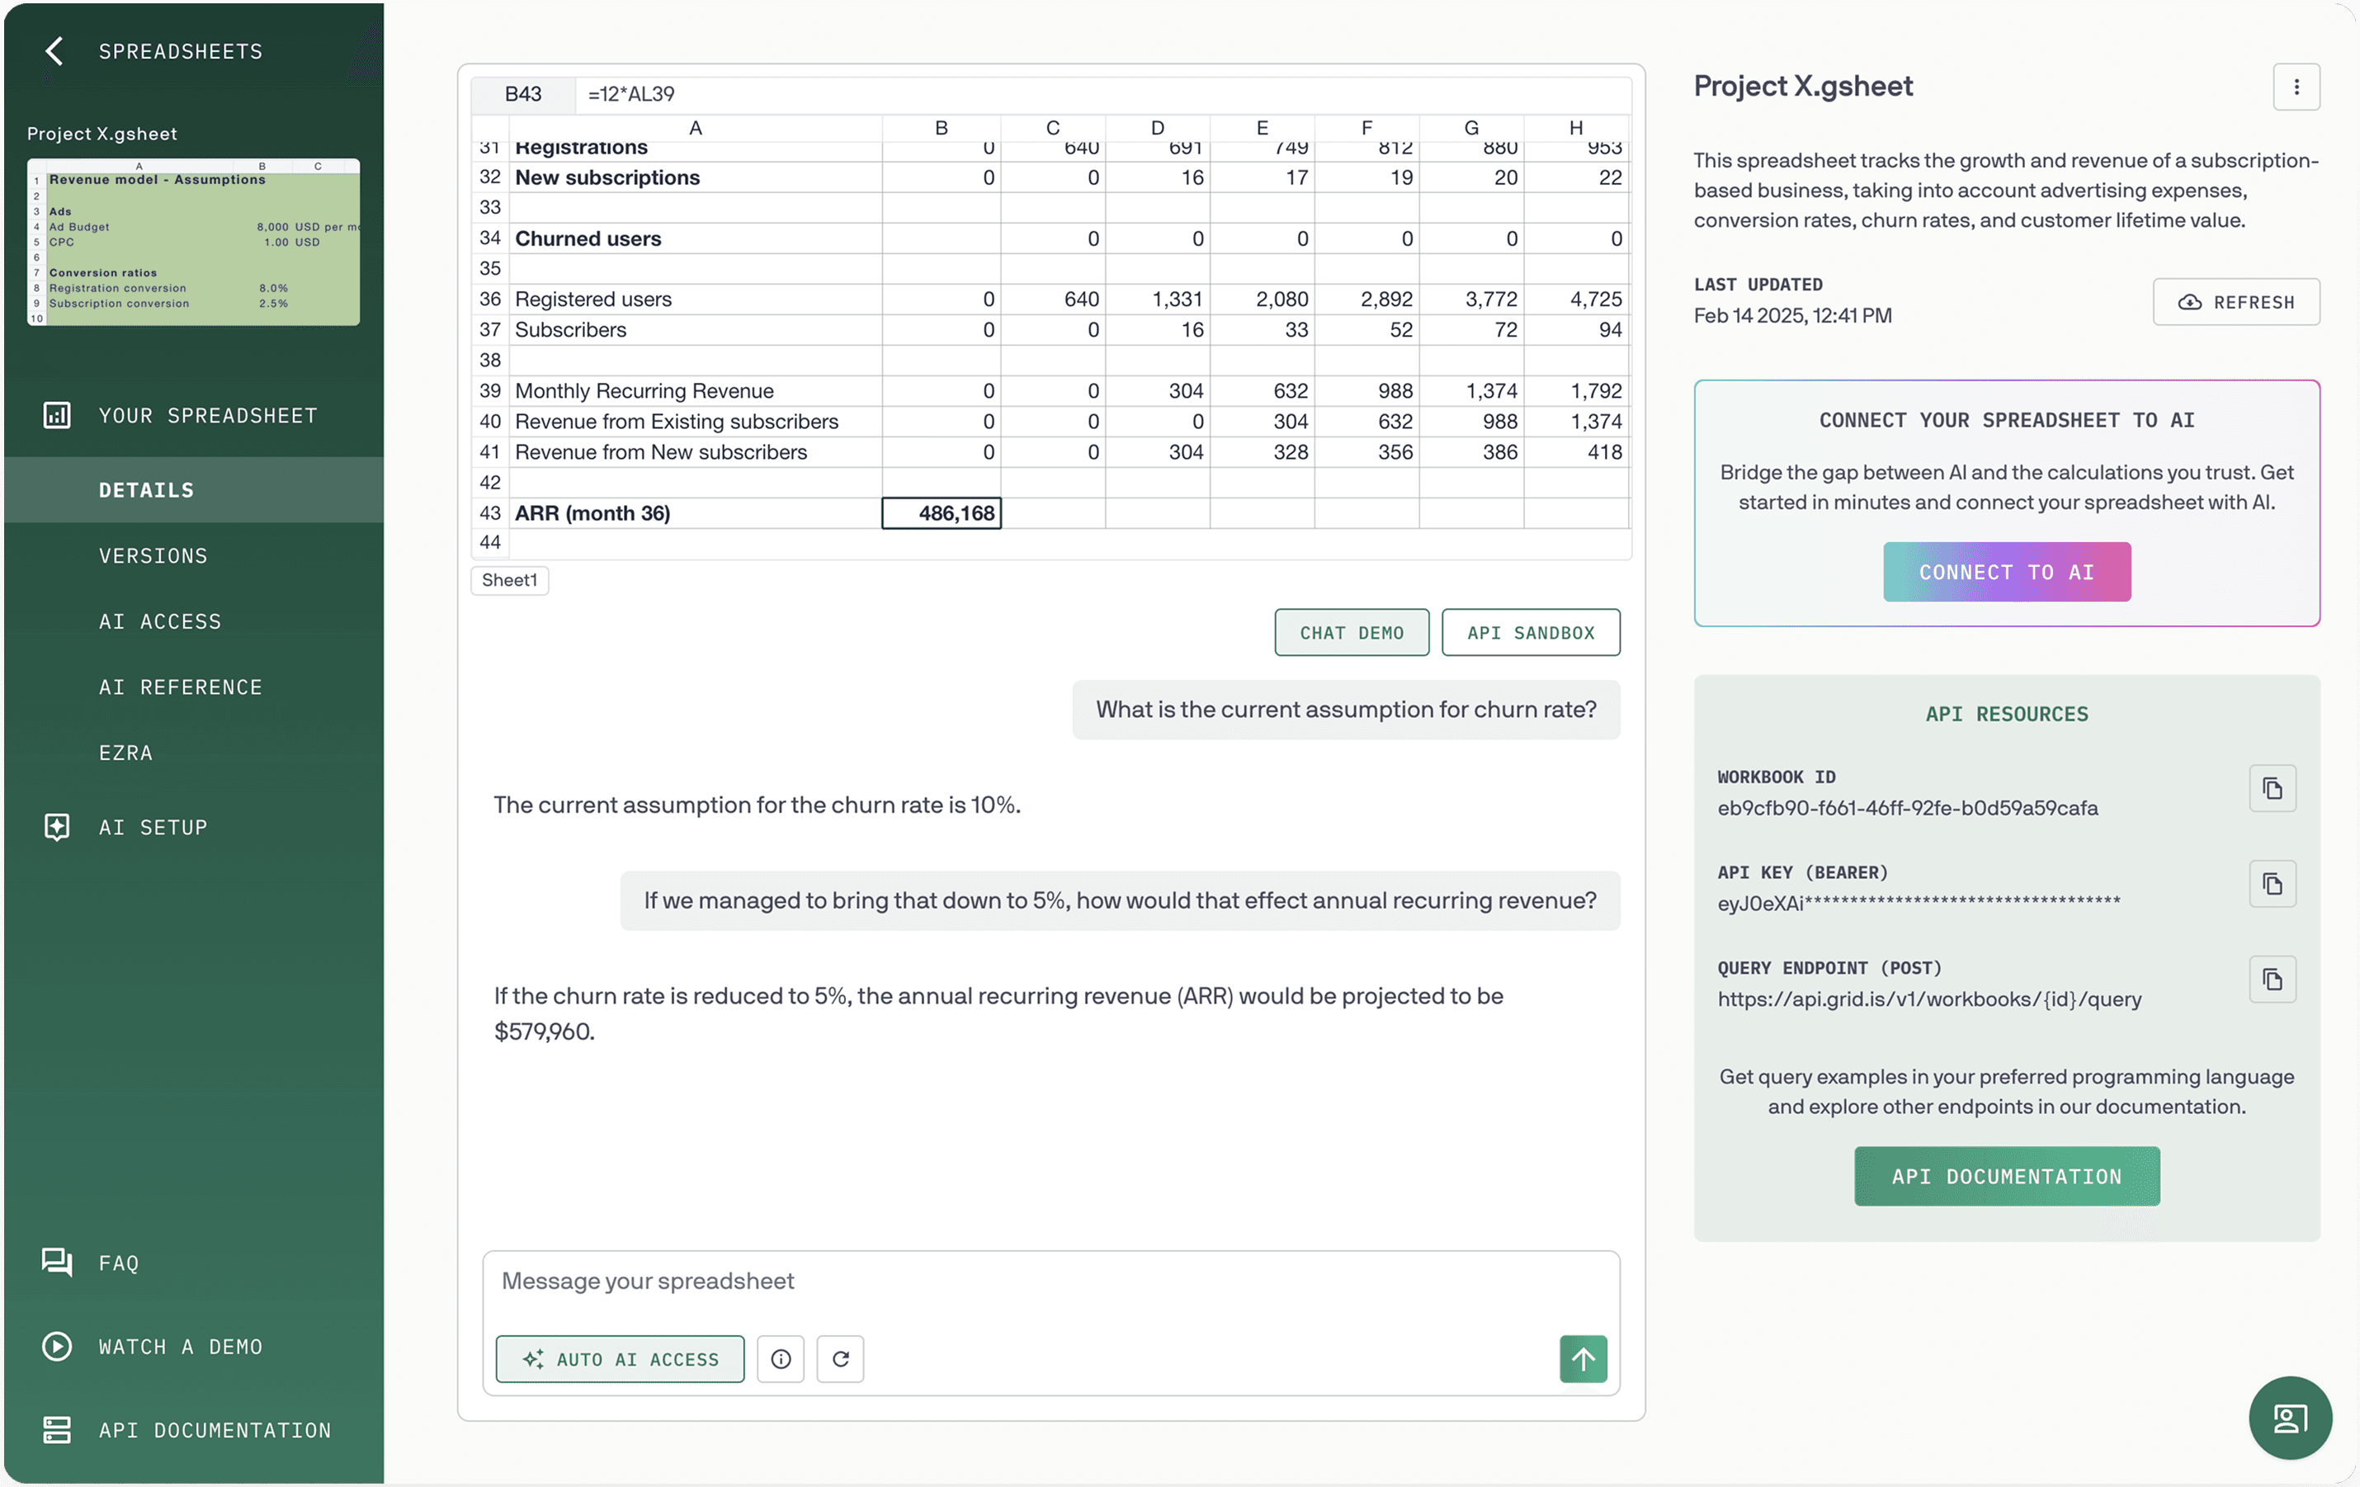Select Ezra in the sidebar
2360x1487 pixels.
pyautogui.click(x=125, y=753)
